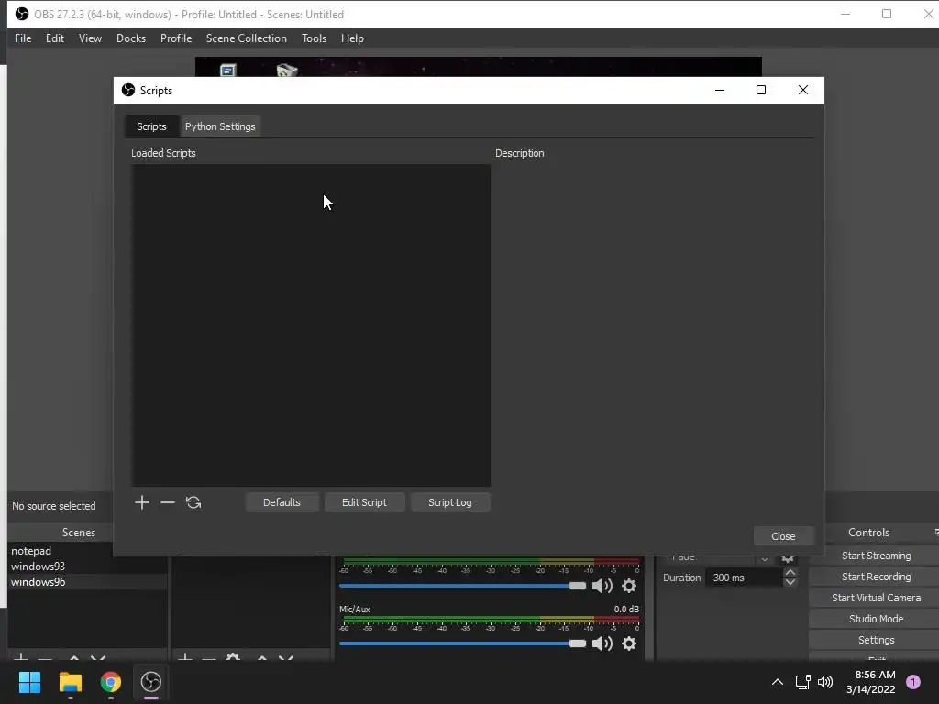Mute the Mic/Aux speaker icon
The height and width of the screenshot is (704, 939).
(x=602, y=643)
